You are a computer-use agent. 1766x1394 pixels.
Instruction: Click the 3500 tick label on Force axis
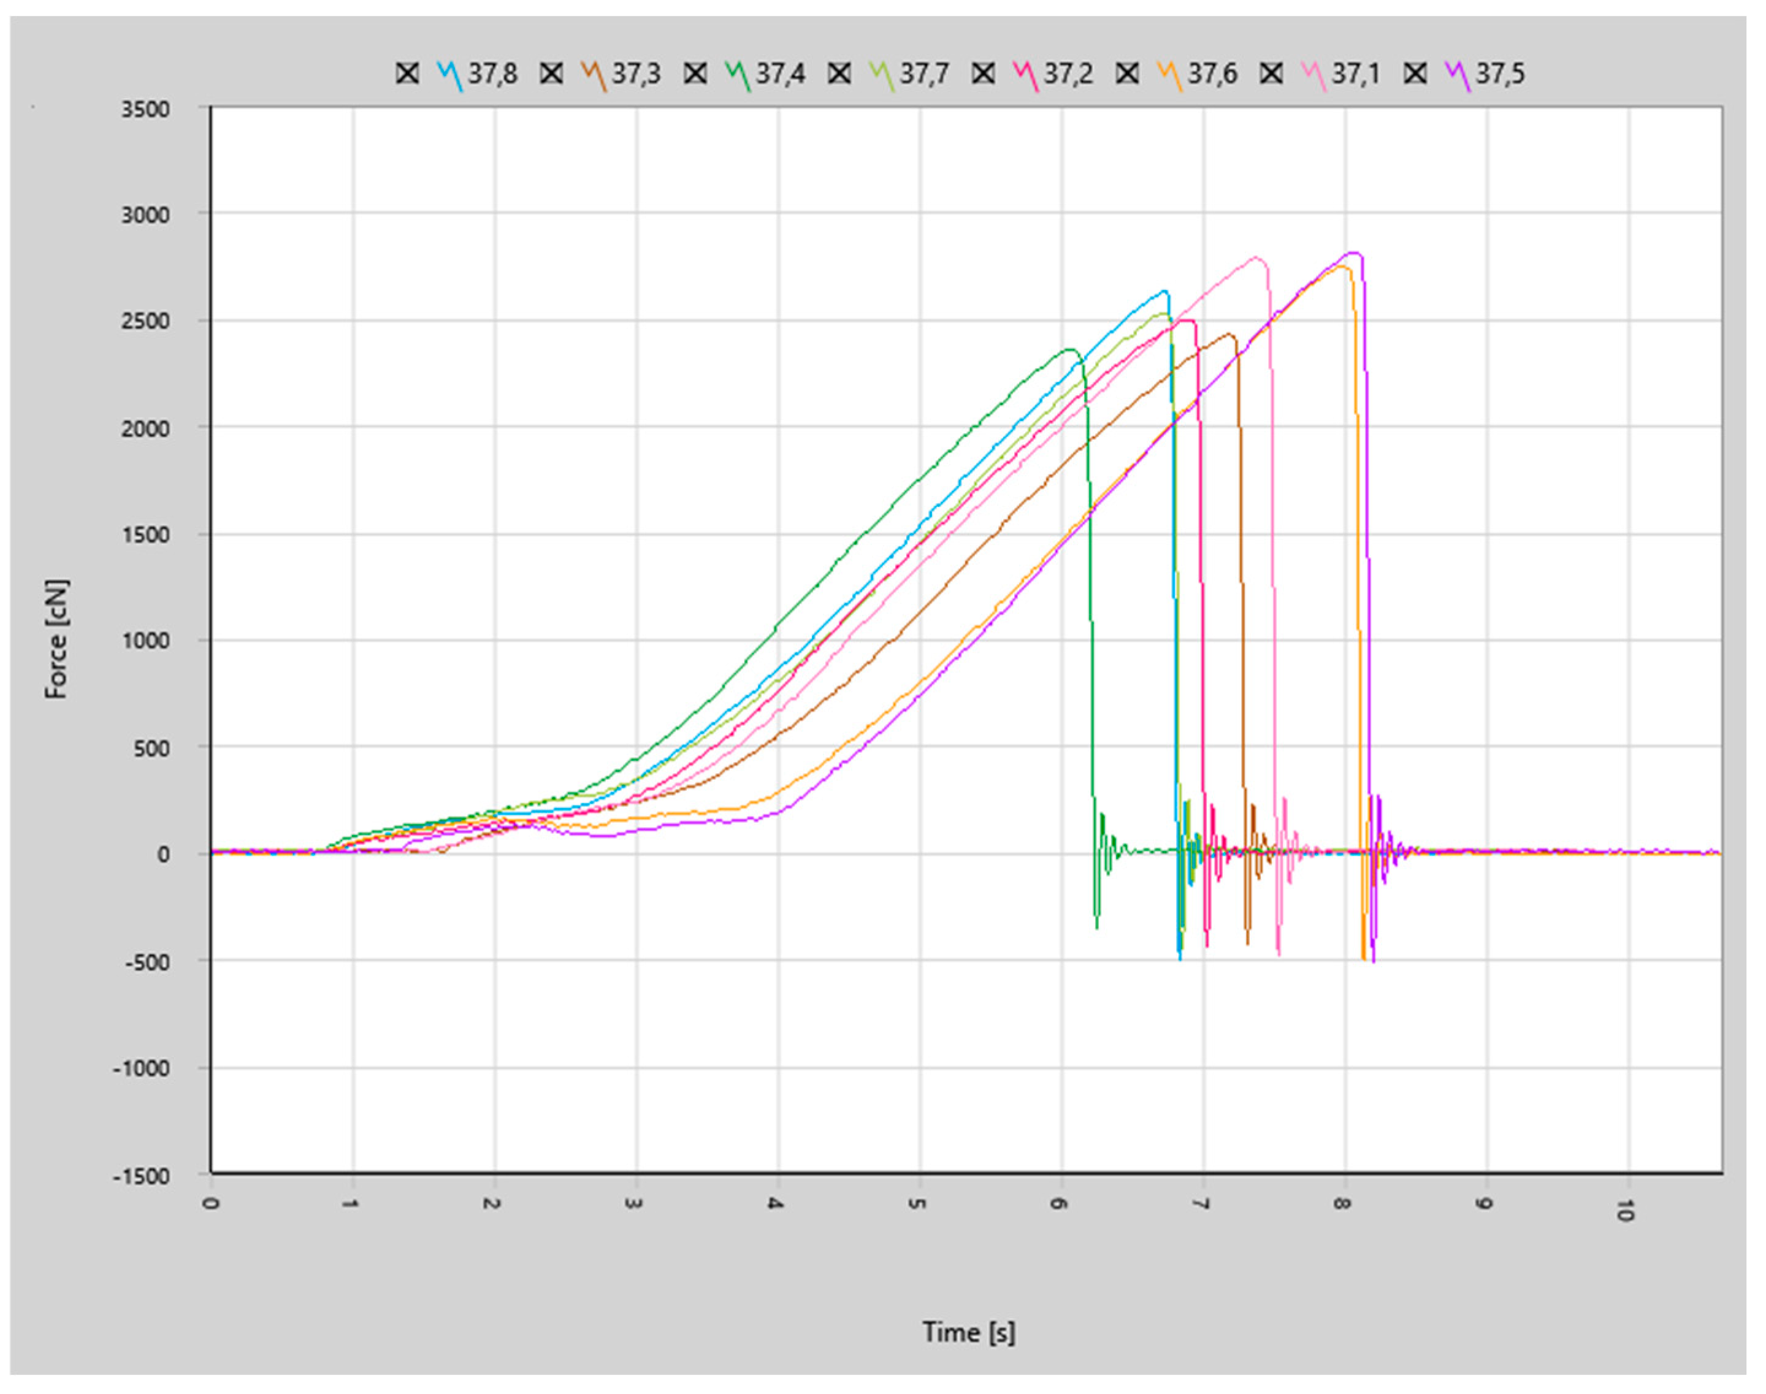click(x=146, y=109)
